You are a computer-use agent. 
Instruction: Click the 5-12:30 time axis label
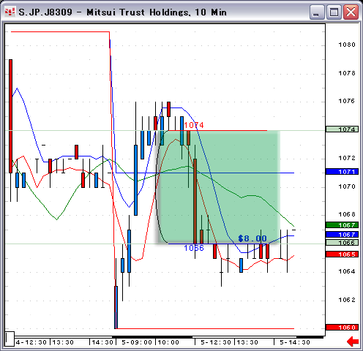coord(216,342)
